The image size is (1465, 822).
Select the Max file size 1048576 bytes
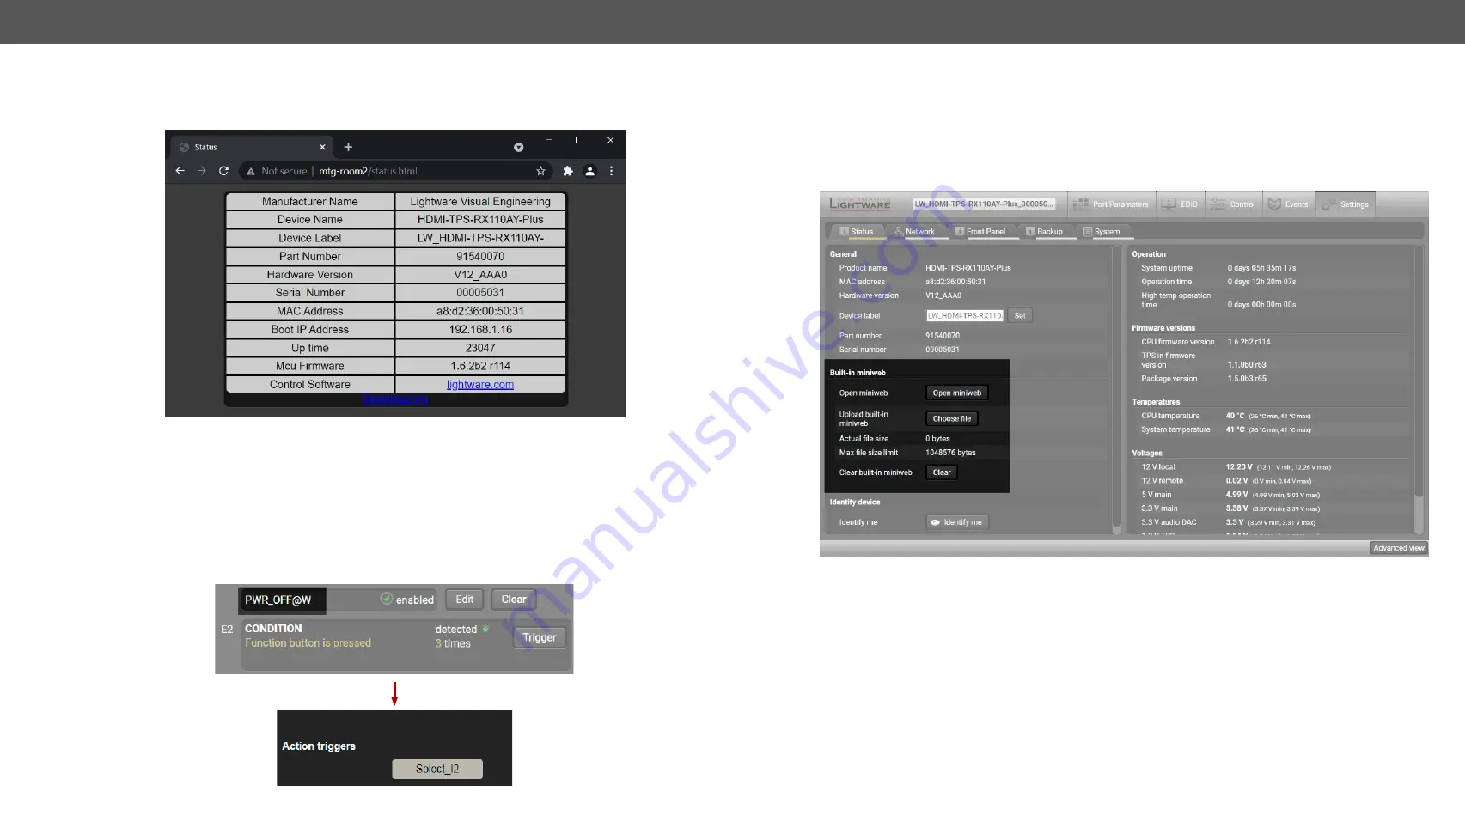pyautogui.click(x=950, y=453)
